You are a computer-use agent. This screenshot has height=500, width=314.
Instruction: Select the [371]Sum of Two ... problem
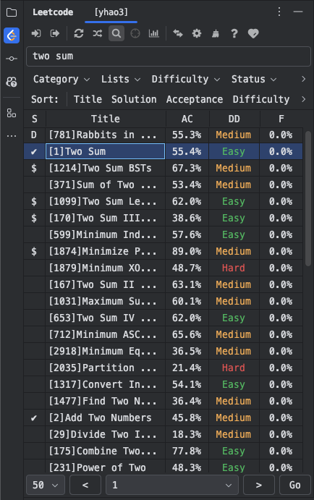pos(105,185)
